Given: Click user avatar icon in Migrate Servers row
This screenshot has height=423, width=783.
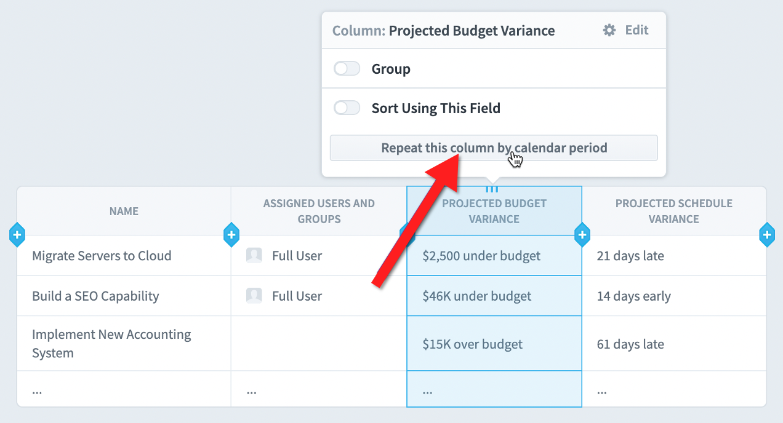Looking at the screenshot, I should coord(254,256).
